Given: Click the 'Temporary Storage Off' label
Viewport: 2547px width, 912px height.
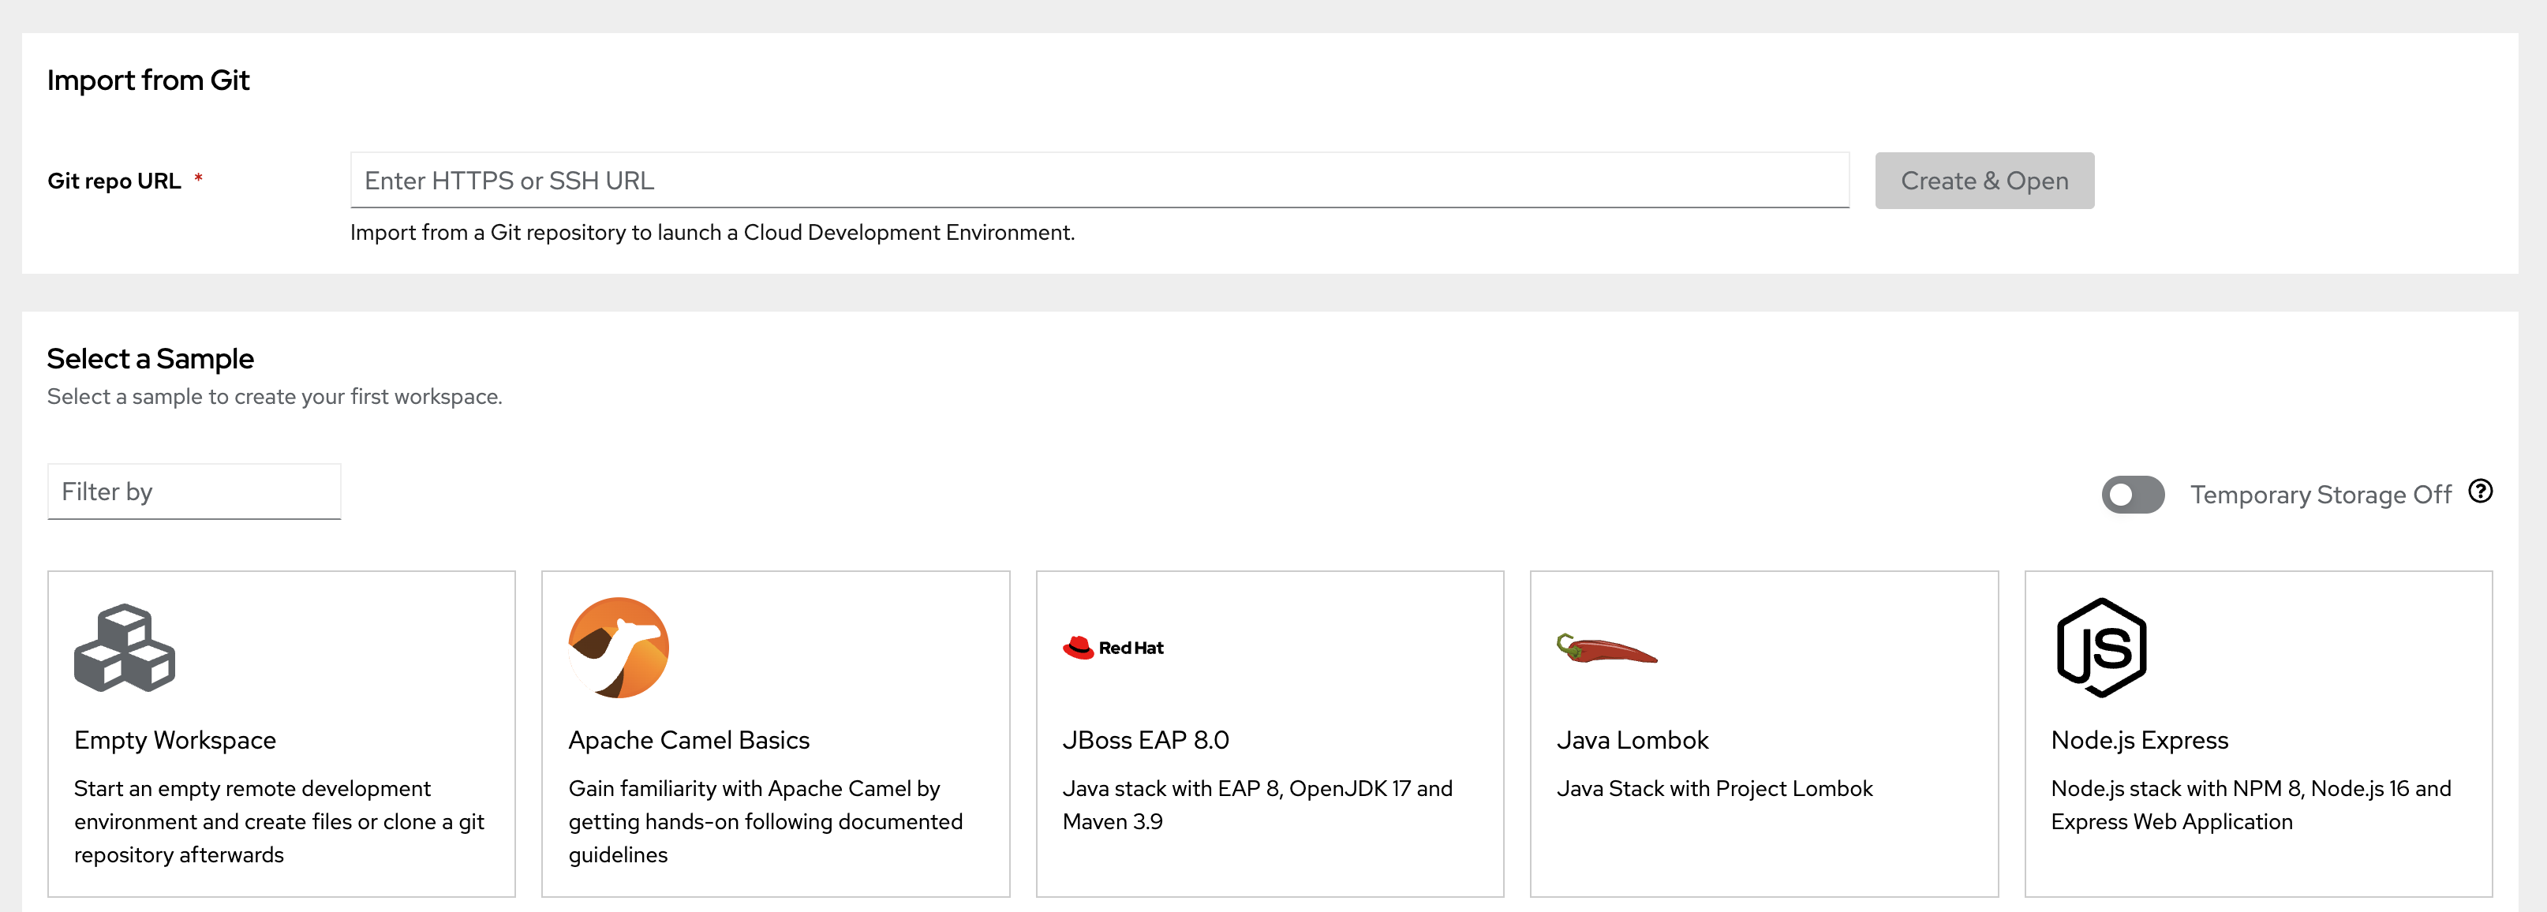Looking at the screenshot, I should pyautogui.click(x=2321, y=495).
